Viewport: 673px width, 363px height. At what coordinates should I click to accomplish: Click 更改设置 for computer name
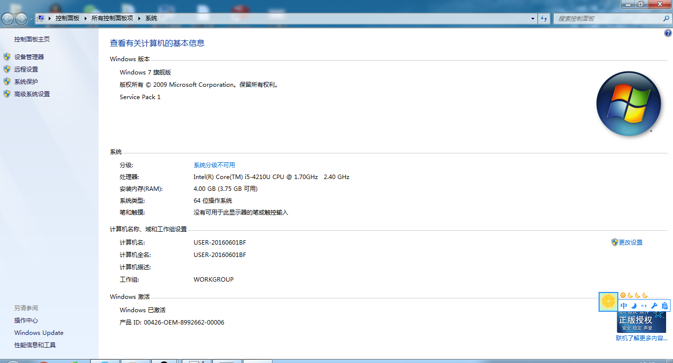631,243
